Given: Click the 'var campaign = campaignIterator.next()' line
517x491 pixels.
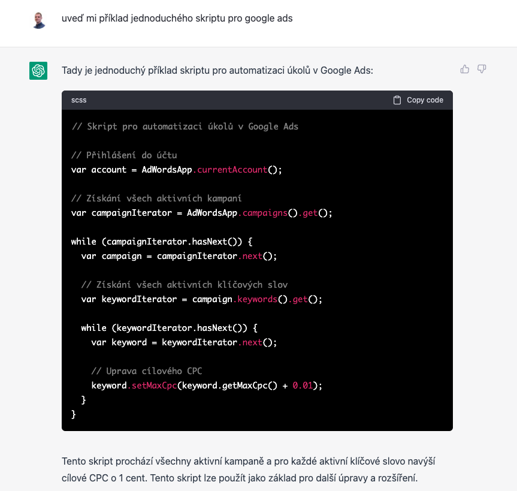Looking at the screenshot, I should point(179,257).
